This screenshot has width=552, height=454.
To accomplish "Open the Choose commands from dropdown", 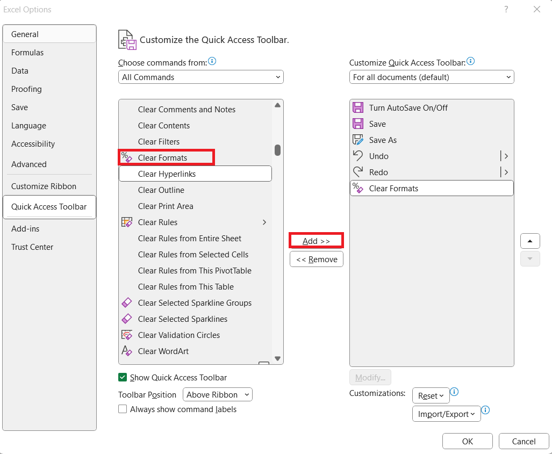I will tap(200, 77).
